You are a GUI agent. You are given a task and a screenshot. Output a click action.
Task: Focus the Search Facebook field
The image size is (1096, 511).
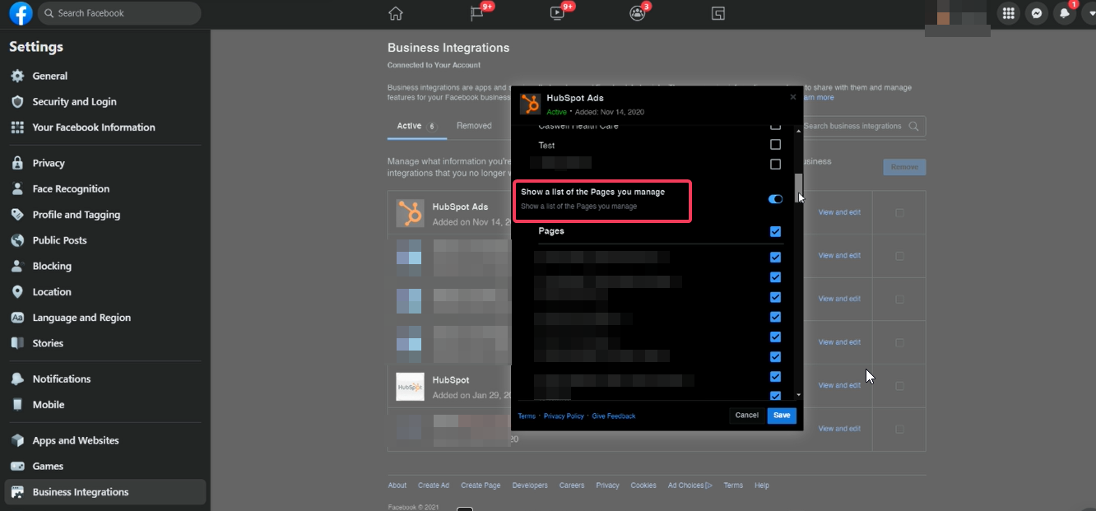(119, 13)
